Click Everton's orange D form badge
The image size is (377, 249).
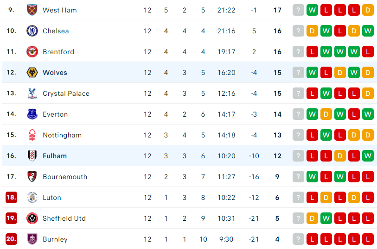click(x=326, y=114)
